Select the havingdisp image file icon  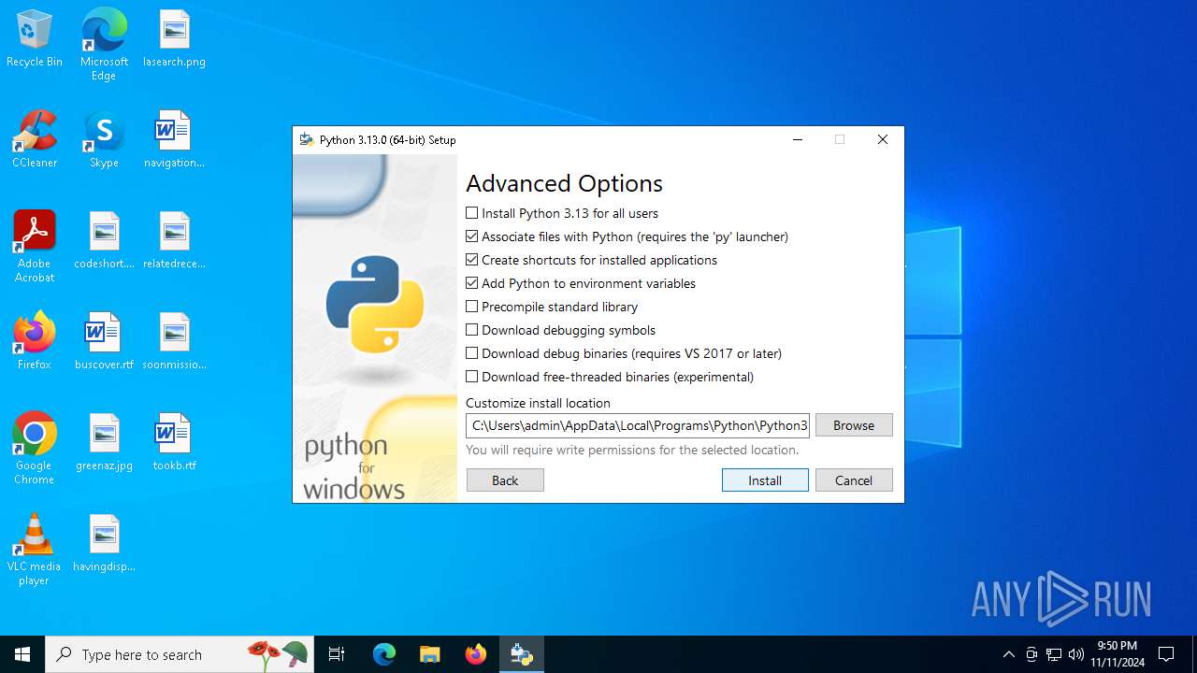pos(104,544)
